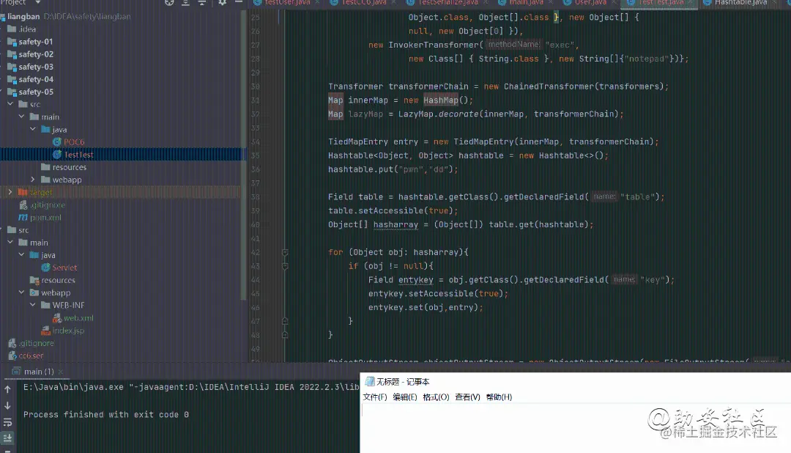Image resolution: width=791 pixels, height=453 pixels.
Task: Click the Notepad title bar icon
Action: (370, 382)
